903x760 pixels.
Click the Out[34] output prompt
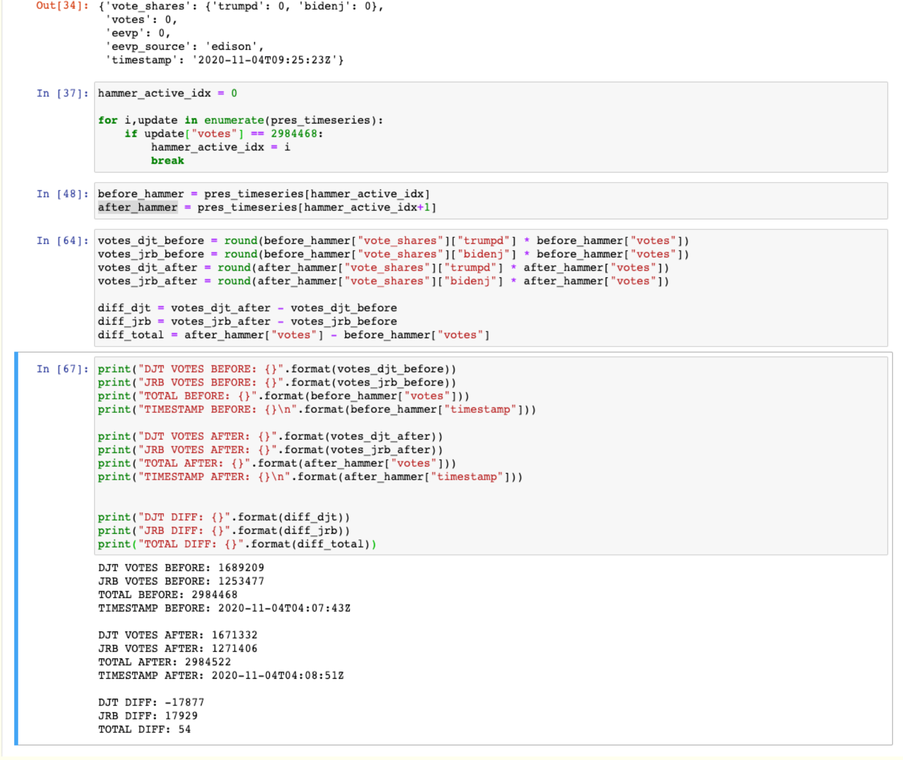pyautogui.click(x=62, y=6)
